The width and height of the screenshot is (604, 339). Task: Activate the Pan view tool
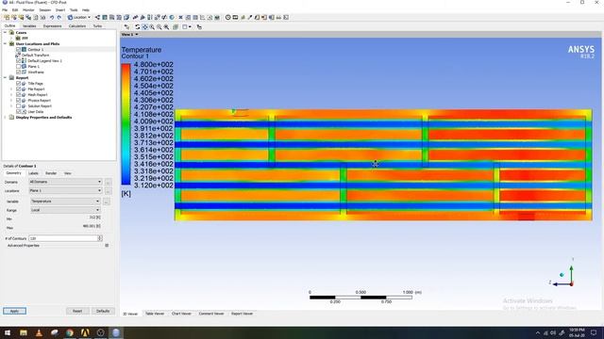coord(144,27)
